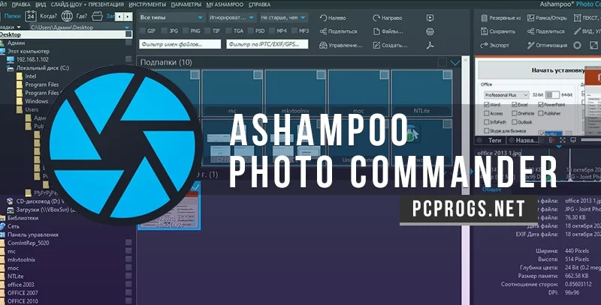Expand the C:\Users\Админ\Desktop path dropdown
601x305 pixels.
click(x=127, y=28)
